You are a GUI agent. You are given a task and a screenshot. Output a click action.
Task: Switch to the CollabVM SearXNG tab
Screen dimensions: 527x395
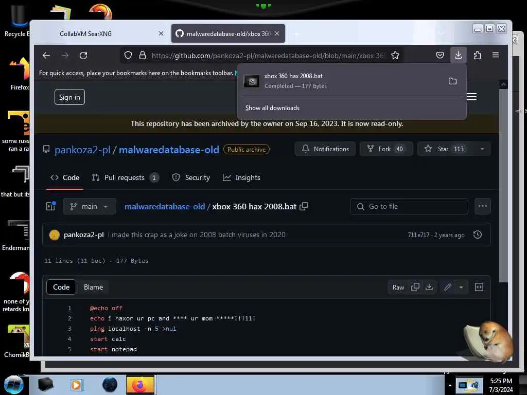[x=86, y=33]
